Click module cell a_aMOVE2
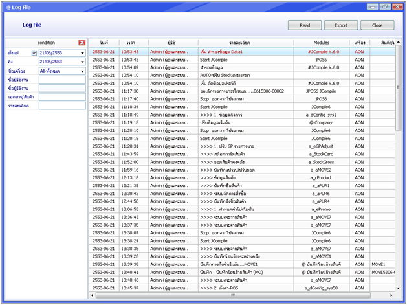The height and width of the screenshot is (305, 407). tap(322, 170)
